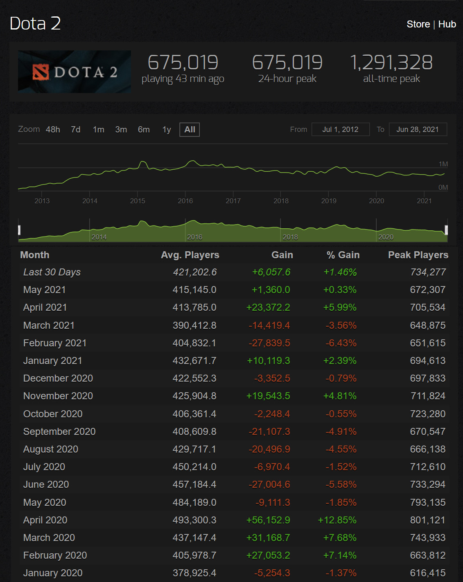Edit the From date field Jul 1, 2012
The height and width of the screenshot is (582, 463).
click(341, 130)
